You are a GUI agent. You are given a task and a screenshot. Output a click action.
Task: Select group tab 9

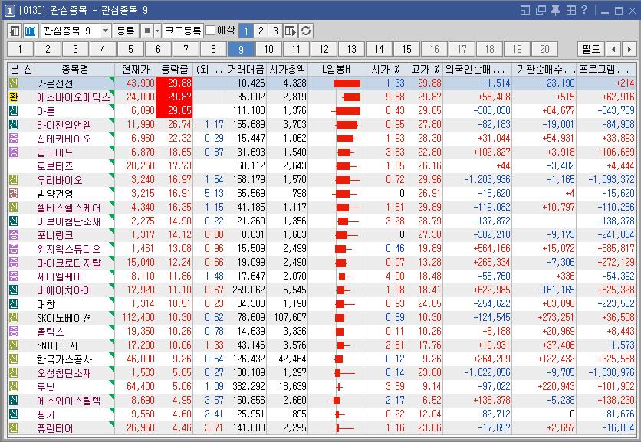pyautogui.click(x=241, y=50)
